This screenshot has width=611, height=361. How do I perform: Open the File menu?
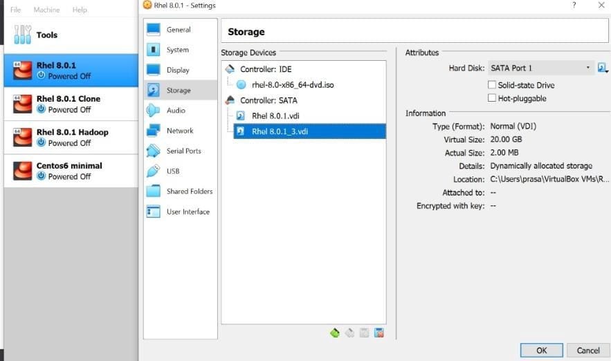click(x=16, y=10)
